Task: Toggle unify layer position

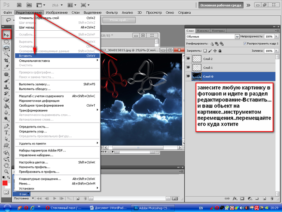Action: [212, 44]
